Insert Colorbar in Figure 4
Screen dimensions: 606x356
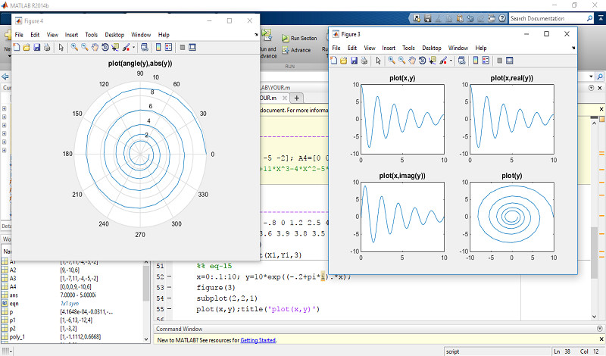[x=158, y=47]
